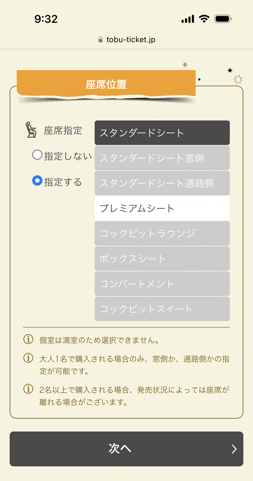Tap the cellular signal bars icon
The image size is (253, 481).
(x=188, y=19)
